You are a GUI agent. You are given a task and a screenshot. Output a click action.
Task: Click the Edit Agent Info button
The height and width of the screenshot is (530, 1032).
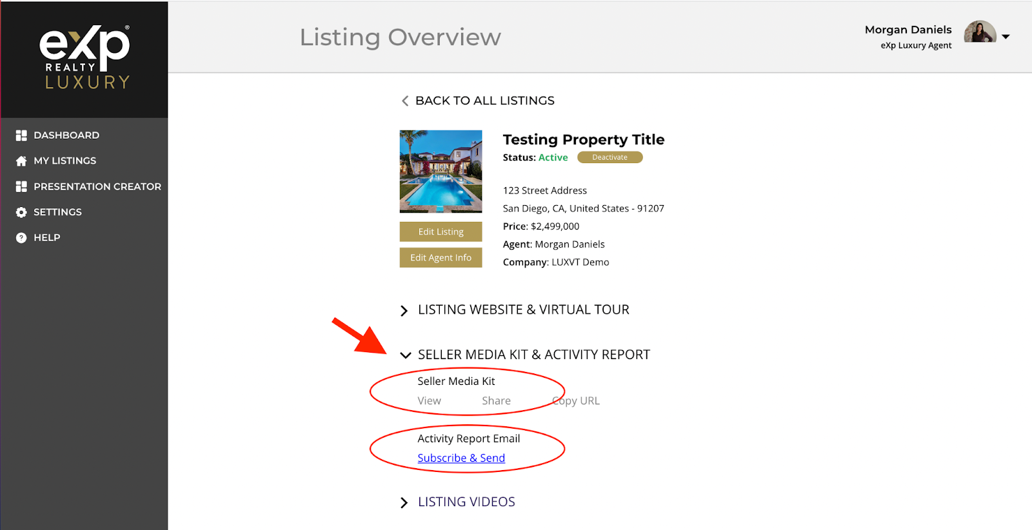coord(441,257)
